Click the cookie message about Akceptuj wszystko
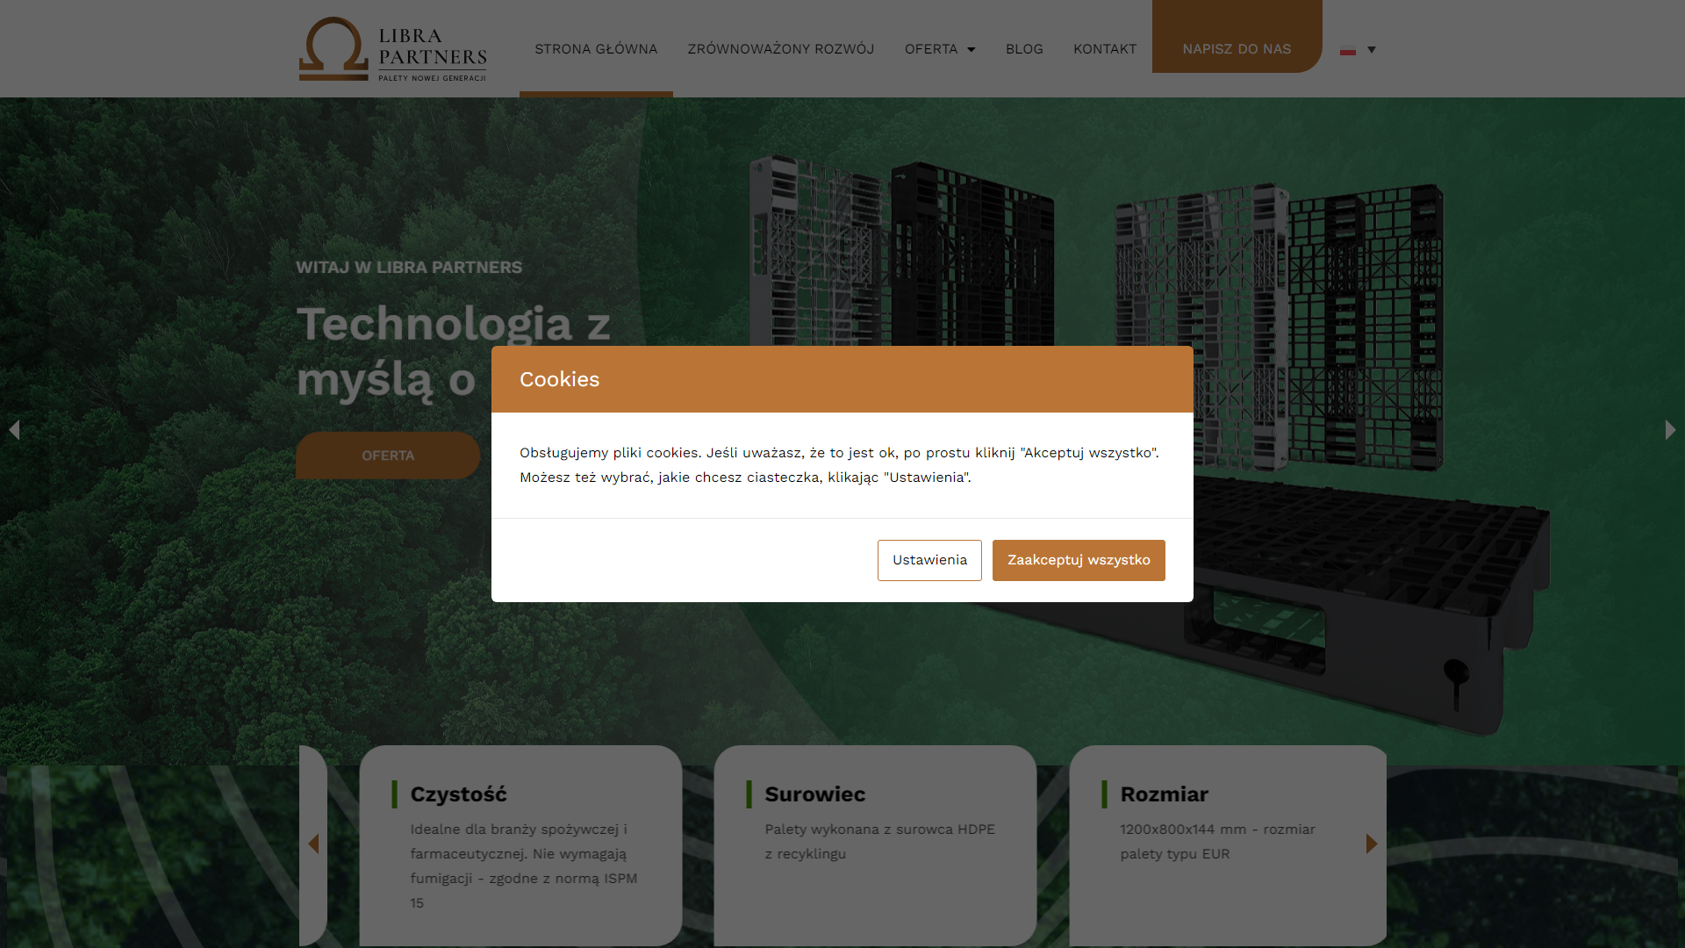Viewport: 1685px width, 948px height. 839,465
